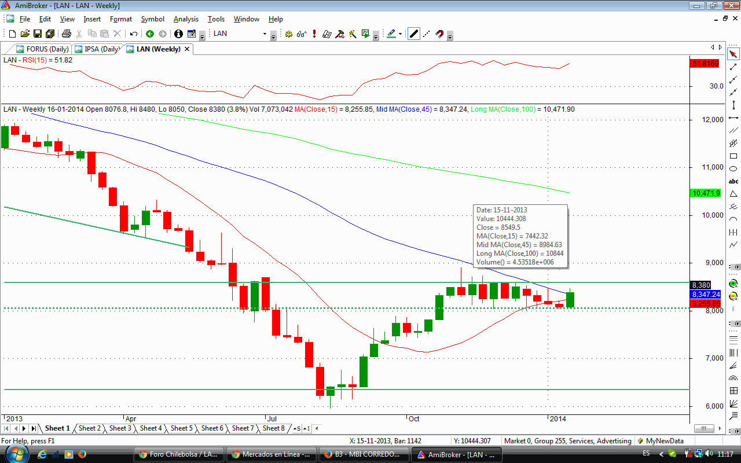
Task: Save using the floppy disk icon
Action: pyautogui.click(x=38, y=34)
